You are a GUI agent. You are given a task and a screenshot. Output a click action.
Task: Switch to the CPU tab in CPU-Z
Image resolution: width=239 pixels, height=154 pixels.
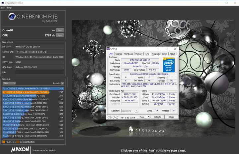(x=111, y=54)
